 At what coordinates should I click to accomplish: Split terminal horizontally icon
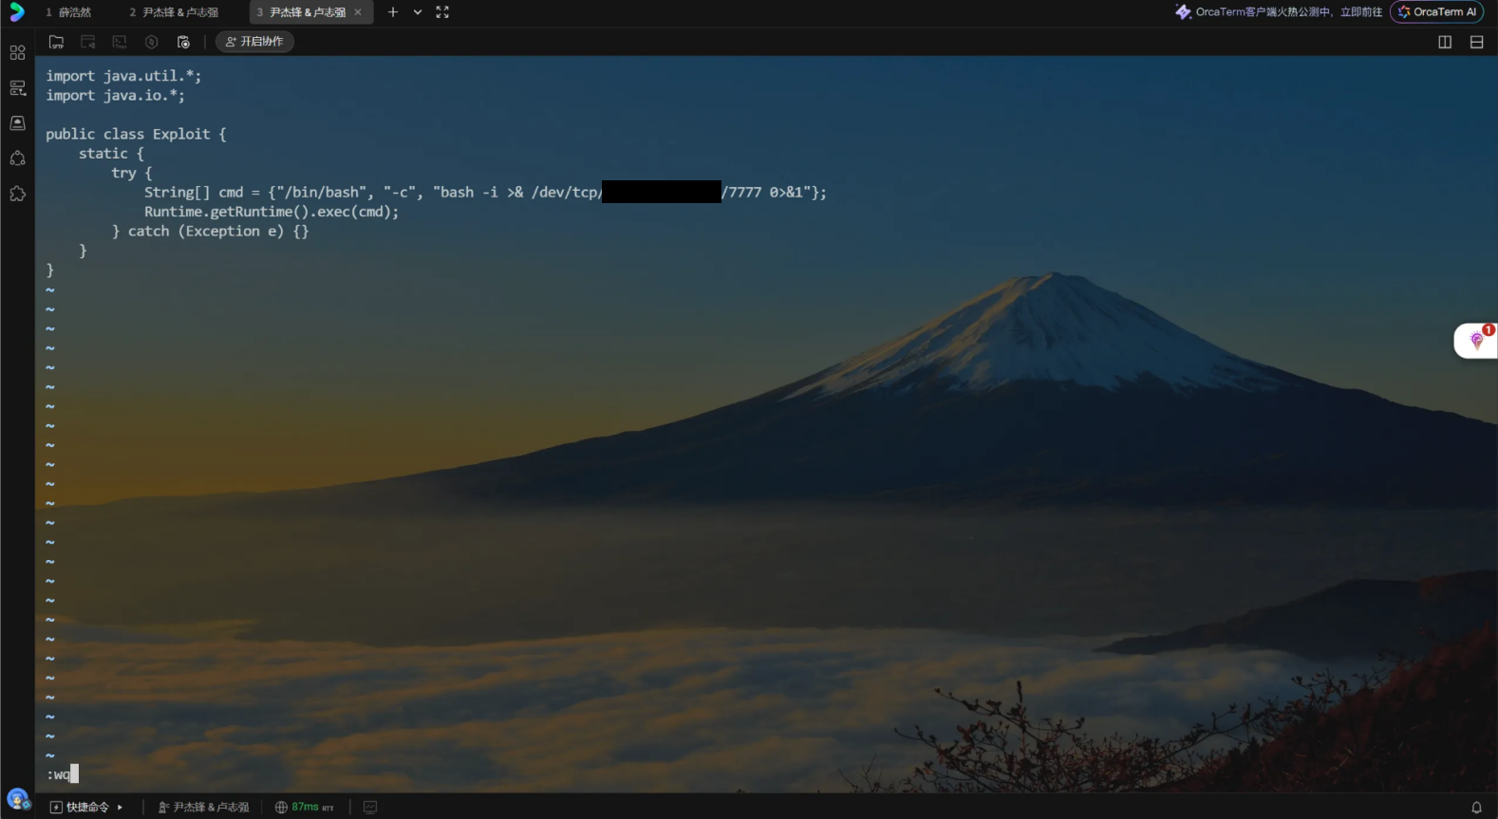point(1476,42)
